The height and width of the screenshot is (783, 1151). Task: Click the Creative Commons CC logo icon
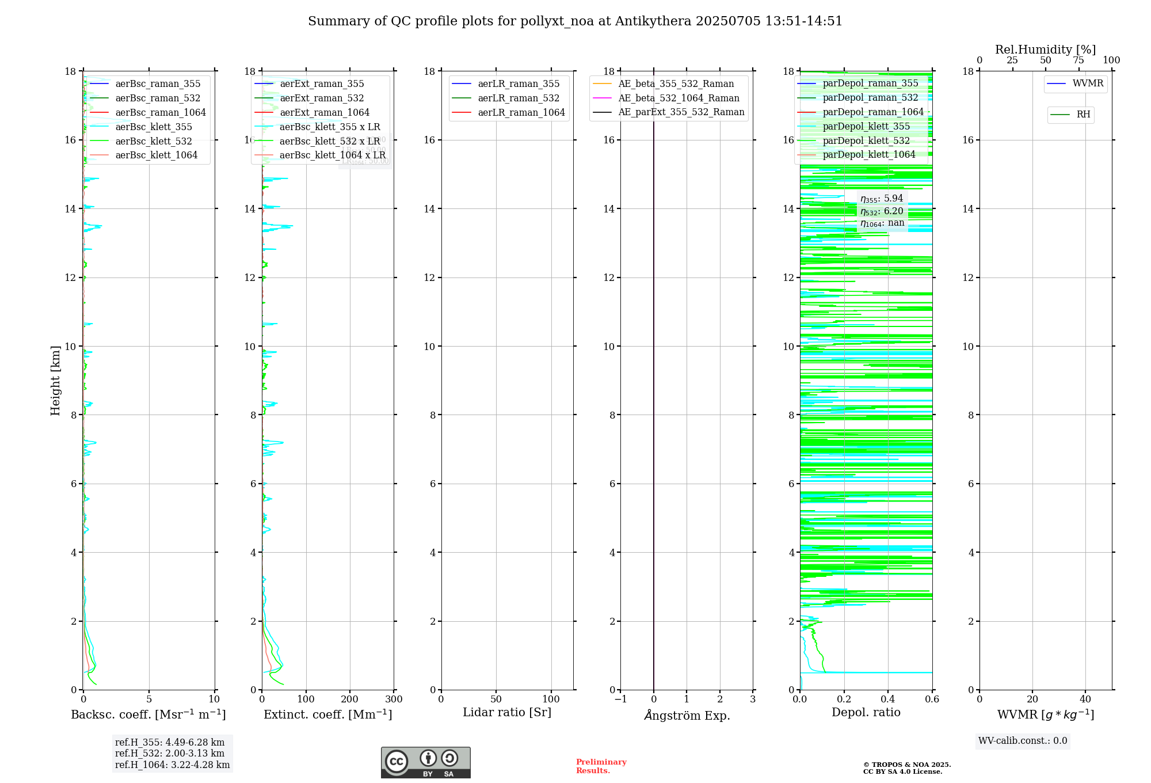click(397, 762)
